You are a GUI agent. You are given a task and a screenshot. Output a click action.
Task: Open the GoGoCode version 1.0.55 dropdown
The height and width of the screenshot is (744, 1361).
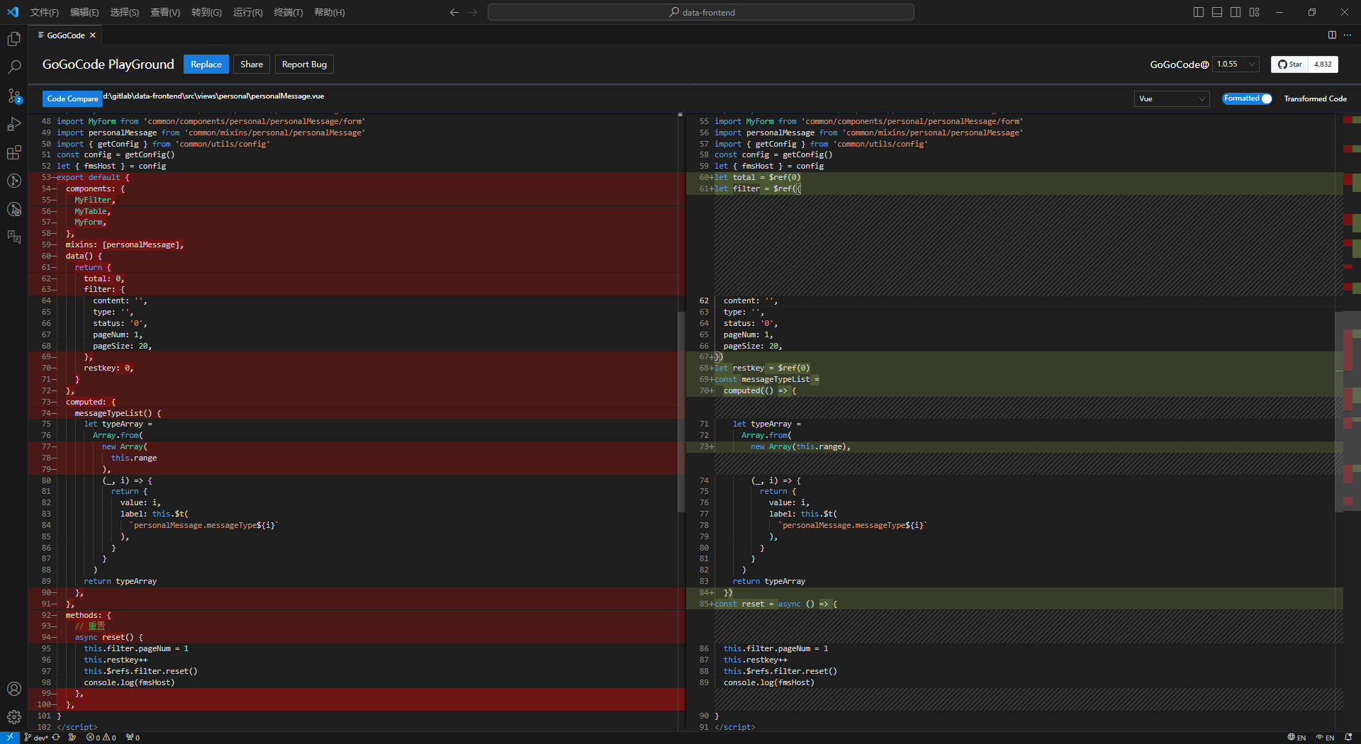click(x=1236, y=64)
